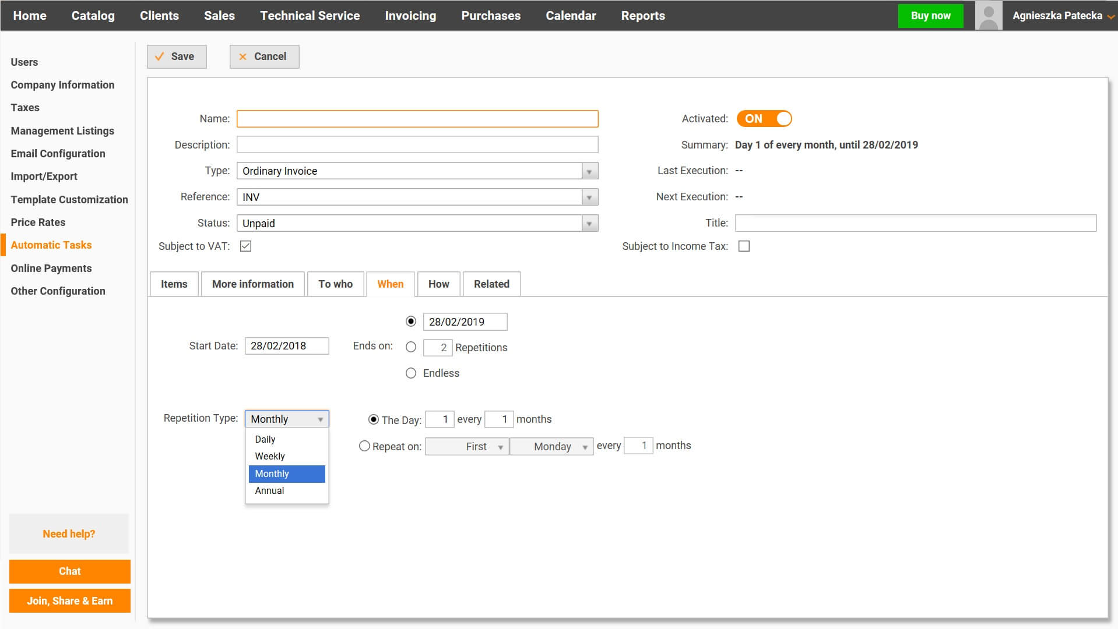Choose Weekly from repetition list

pos(287,456)
